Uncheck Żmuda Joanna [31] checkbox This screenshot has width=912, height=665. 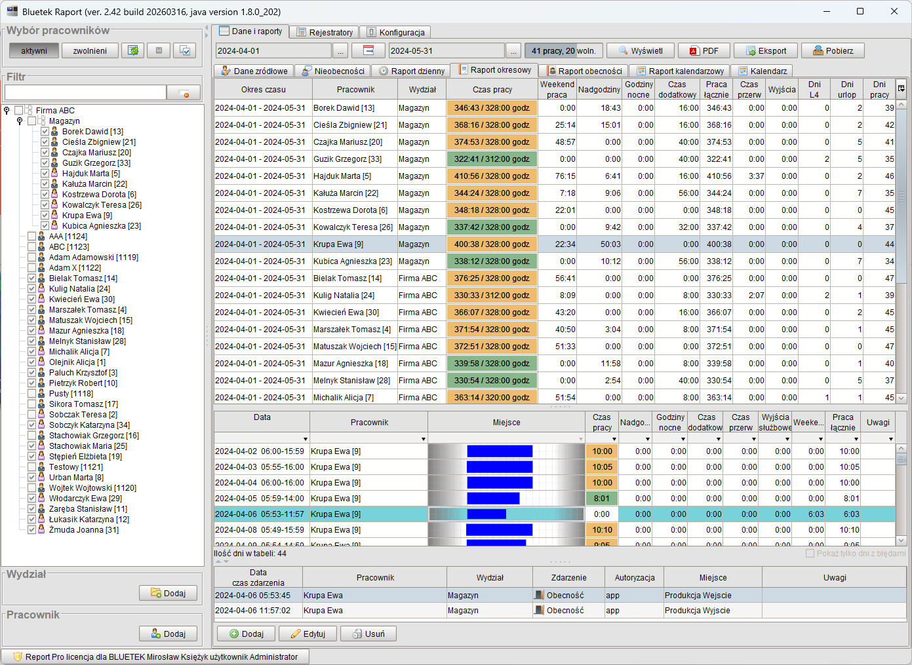click(31, 530)
